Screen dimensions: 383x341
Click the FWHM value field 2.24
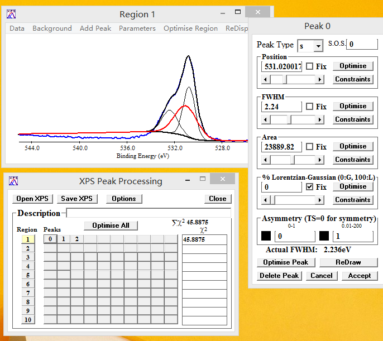click(x=281, y=107)
